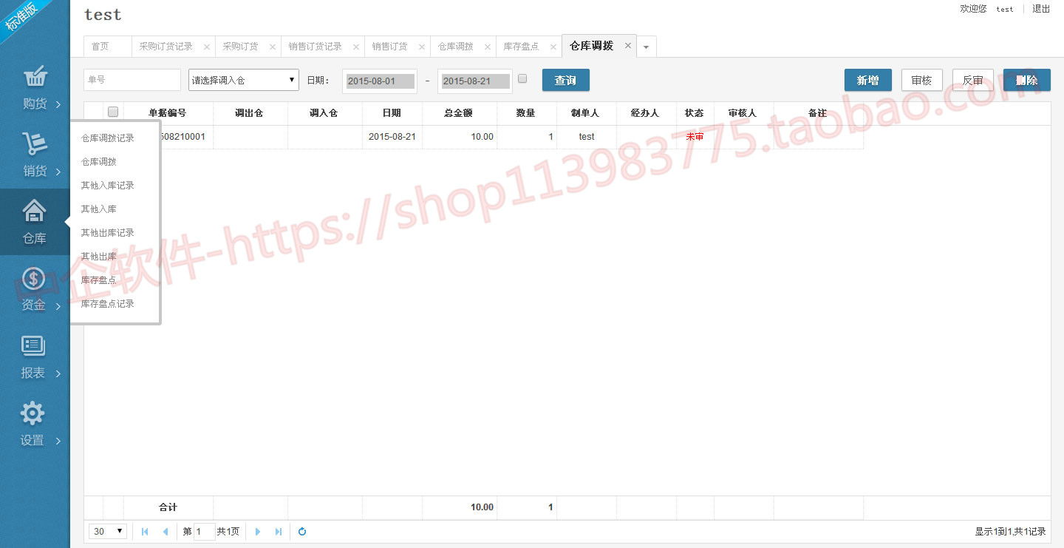The width and height of the screenshot is (1064, 548).
Task: Close the 采购订货 tab
Action: [x=273, y=47]
